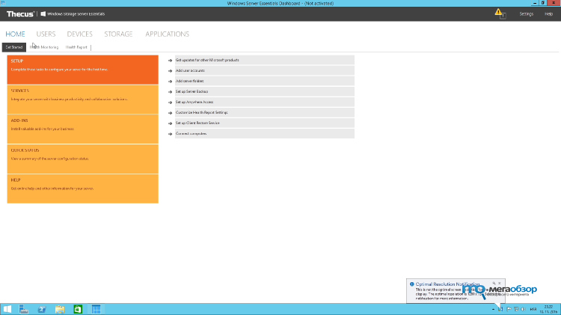Select the QUICK STATUS category tile
561x315 pixels.
click(82, 159)
